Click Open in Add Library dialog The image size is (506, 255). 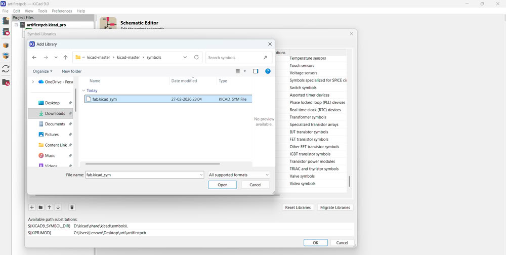[x=222, y=185]
